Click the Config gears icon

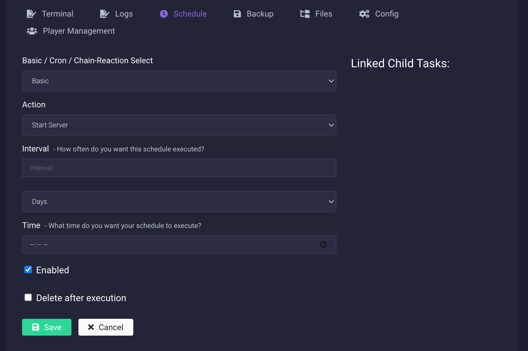364,14
